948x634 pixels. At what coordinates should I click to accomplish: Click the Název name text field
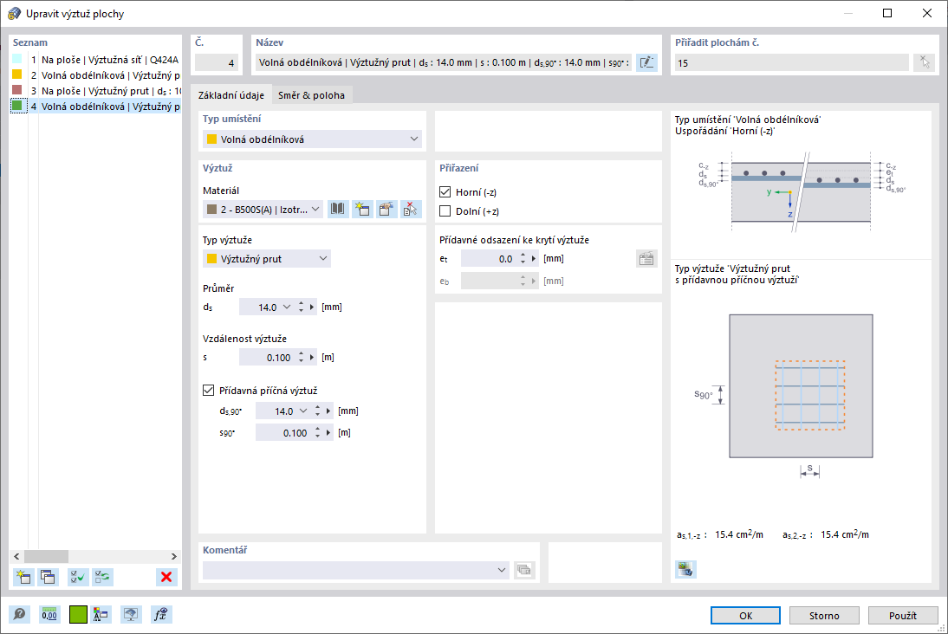tap(444, 62)
